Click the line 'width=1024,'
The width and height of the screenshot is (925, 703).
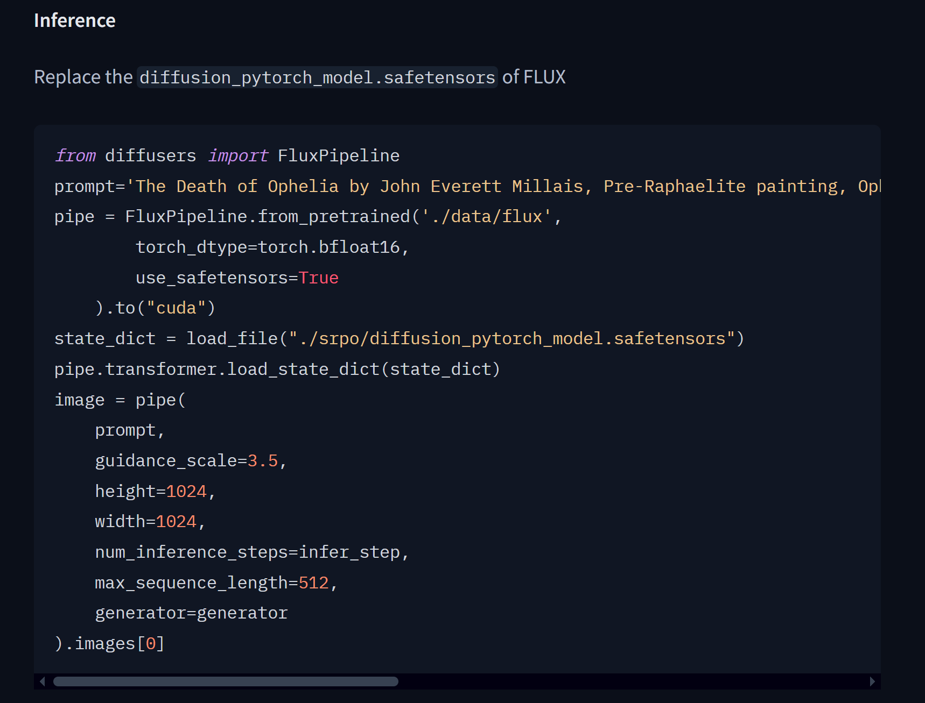(150, 522)
